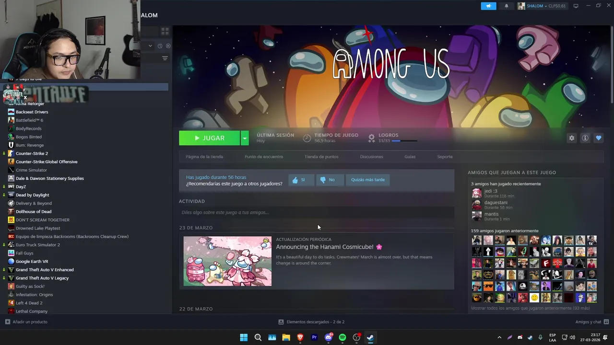The width and height of the screenshot is (614, 345).
Task: Click Quizás más tarde button
Action: click(x=368, y=180)
